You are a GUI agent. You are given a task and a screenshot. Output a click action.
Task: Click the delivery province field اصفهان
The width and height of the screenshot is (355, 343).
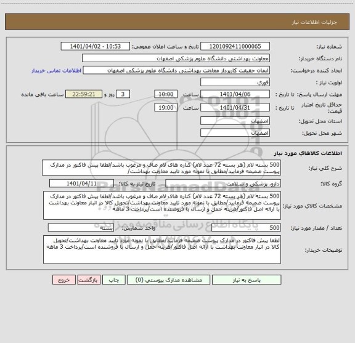235,121
